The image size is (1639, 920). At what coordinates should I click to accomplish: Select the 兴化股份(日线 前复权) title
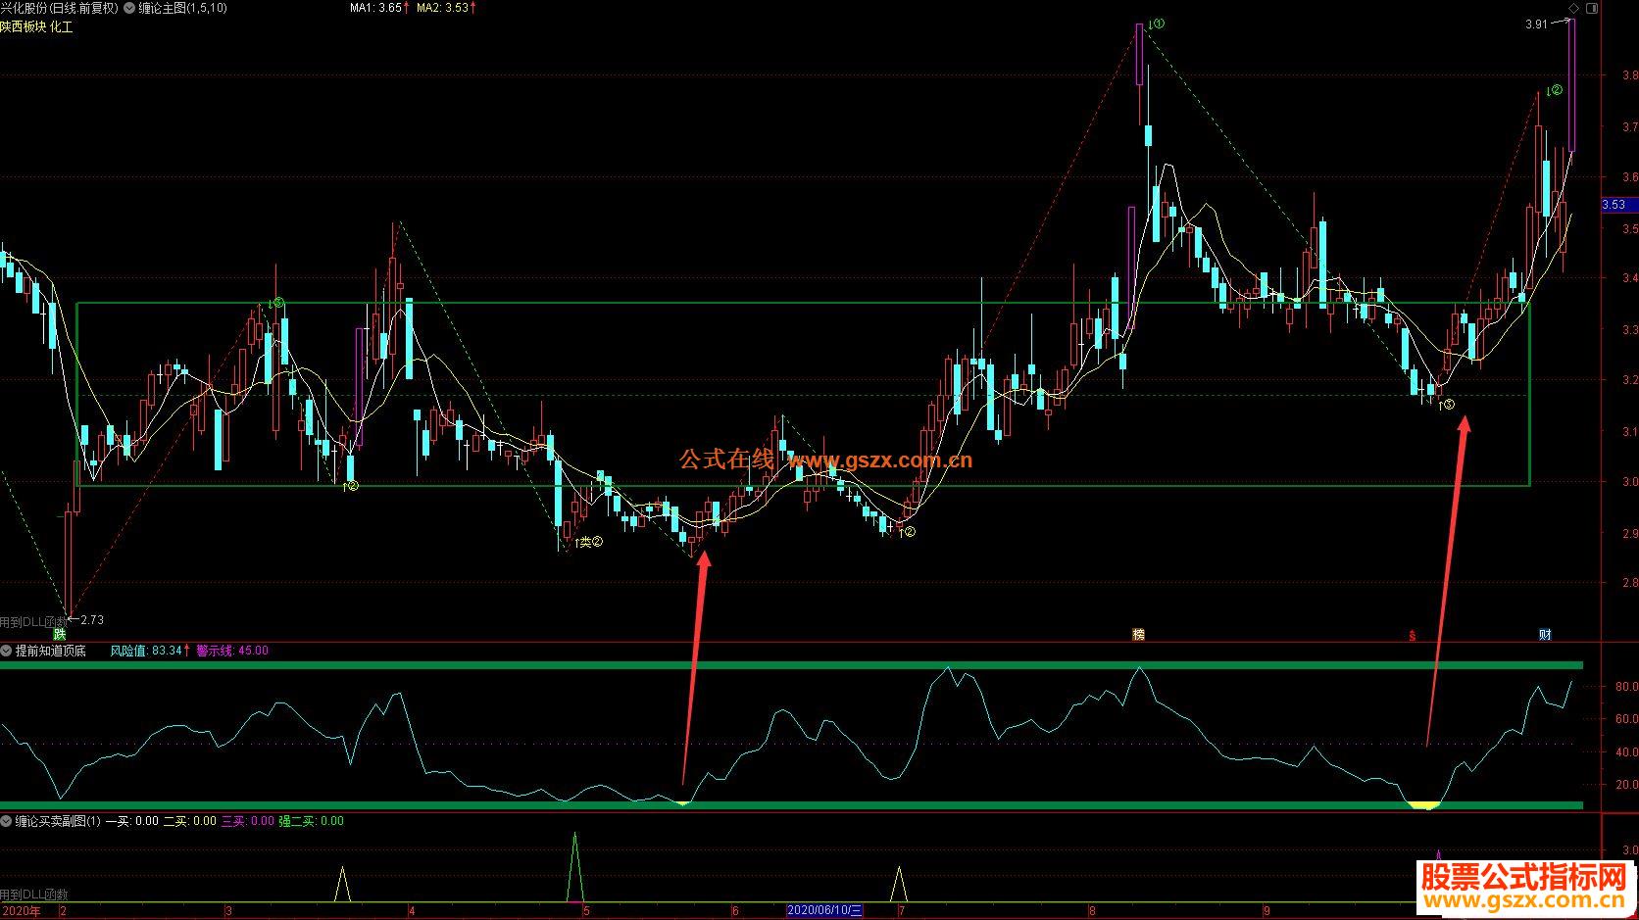pyautogui.click(x=59, y=8)
